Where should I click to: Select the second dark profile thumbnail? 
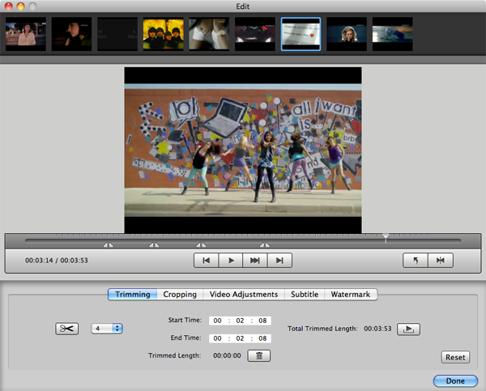(71, 34)
